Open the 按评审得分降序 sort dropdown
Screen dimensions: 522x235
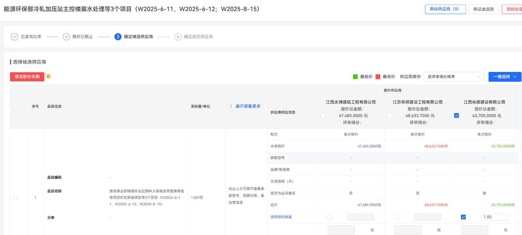pos(453,77)
